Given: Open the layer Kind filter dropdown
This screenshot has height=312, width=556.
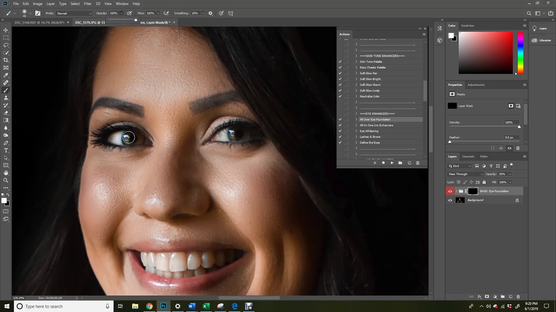Looking at the screenshot, I should click(460, 166).
